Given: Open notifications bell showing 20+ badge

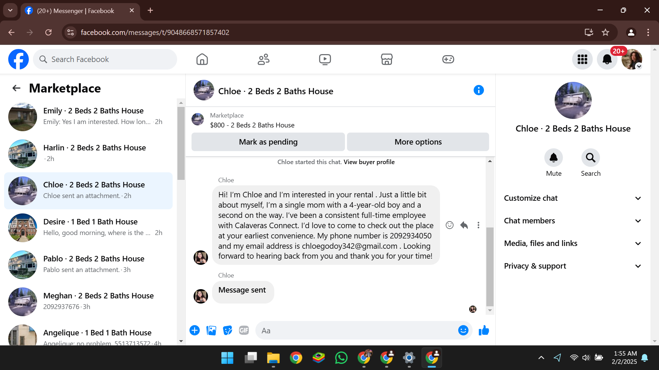Looking at the screenshot, I should [607, 59].
